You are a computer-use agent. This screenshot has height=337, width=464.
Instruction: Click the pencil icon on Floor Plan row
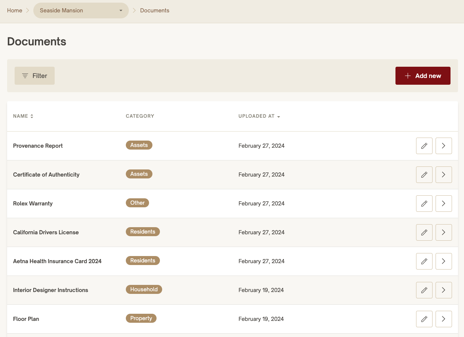point(424,319)
